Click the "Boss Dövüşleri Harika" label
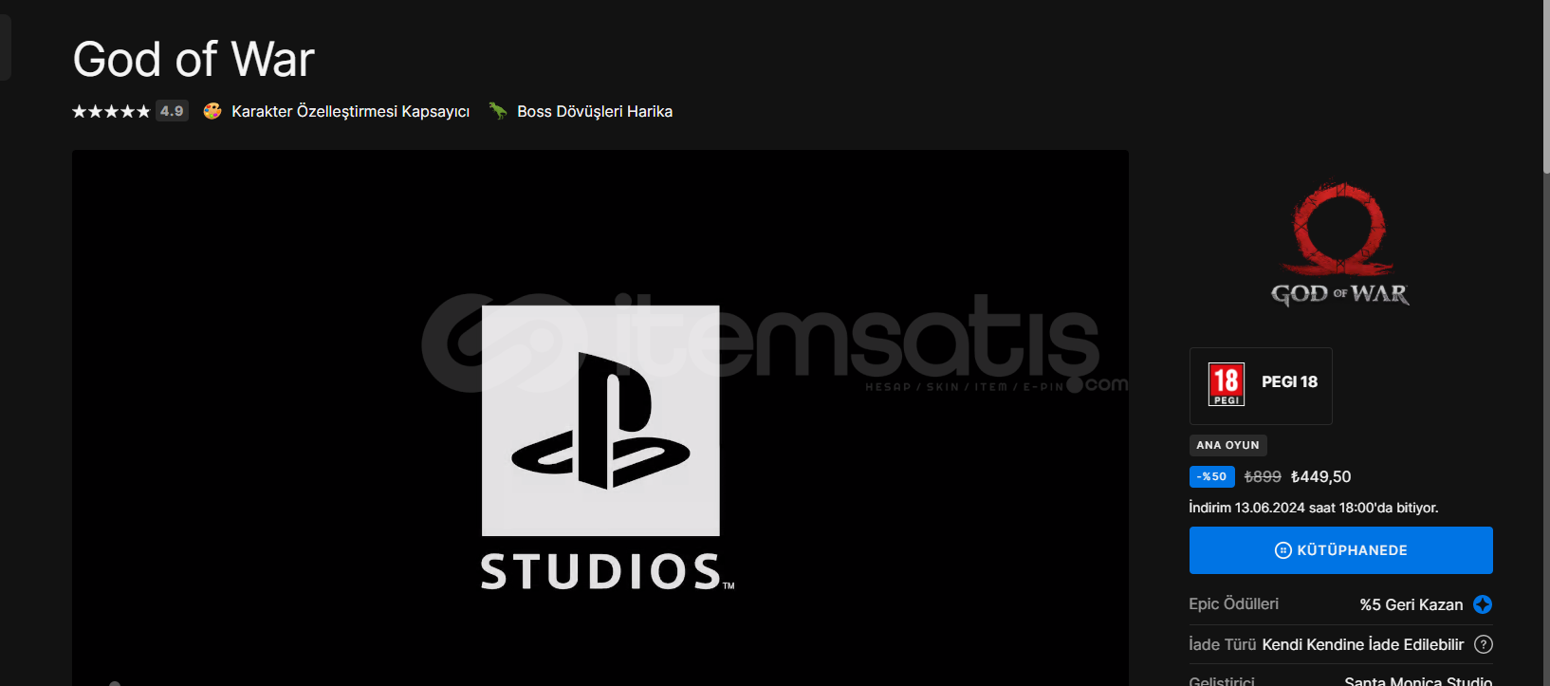The width and height of the screenshot is (1550, 686). pyautogui.click(x=595, y=111)
